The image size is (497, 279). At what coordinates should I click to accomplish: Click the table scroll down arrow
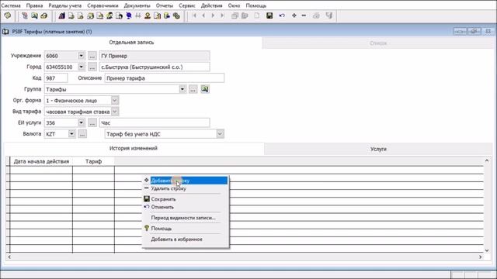(x=487, y=250)
